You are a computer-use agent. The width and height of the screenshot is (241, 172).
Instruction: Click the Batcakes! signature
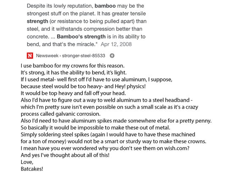(x=32, y=169)
